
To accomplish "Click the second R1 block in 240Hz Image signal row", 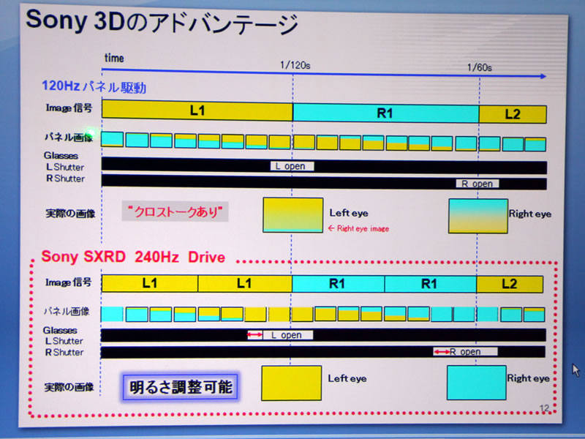I will (x=430, y=285).
